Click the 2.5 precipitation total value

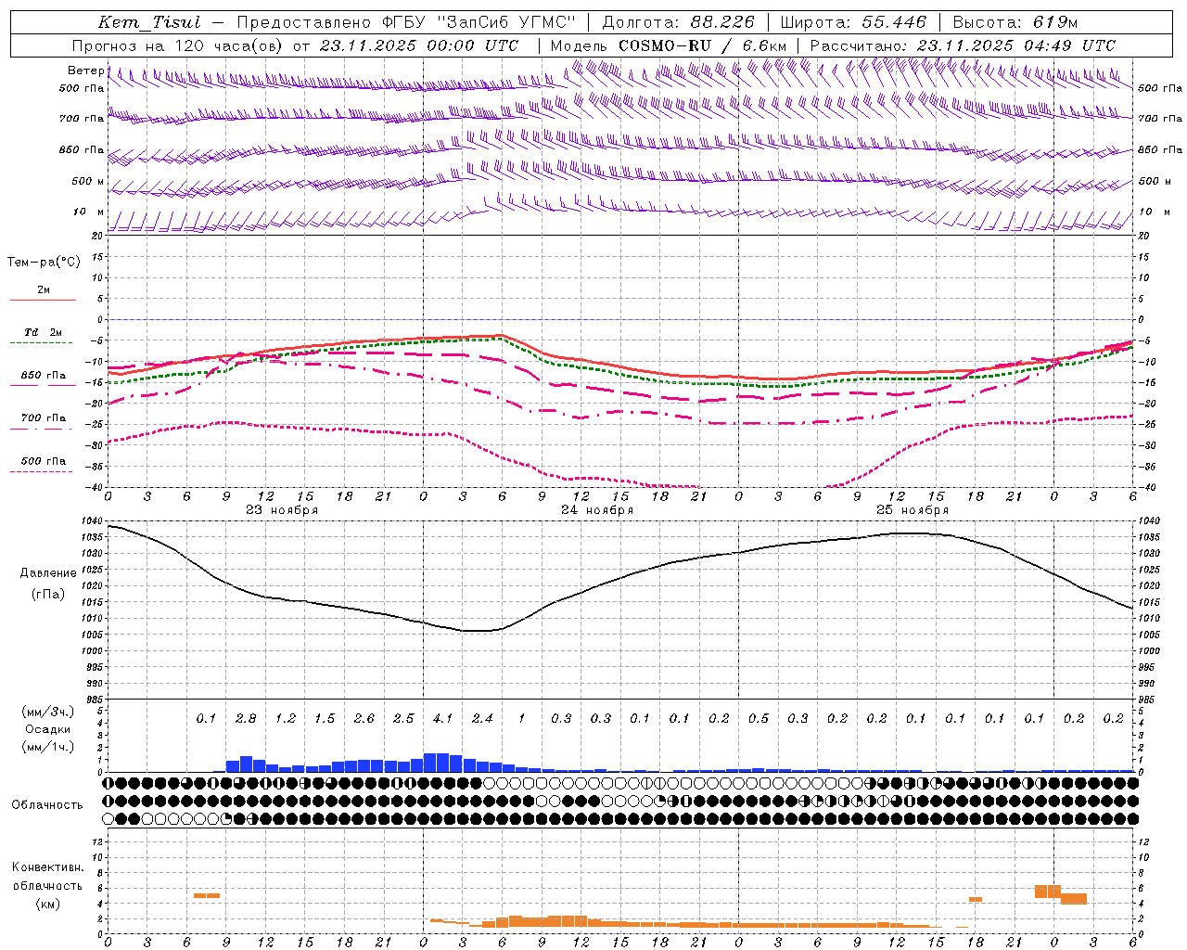pyautogui.click(x=403, y=719)
